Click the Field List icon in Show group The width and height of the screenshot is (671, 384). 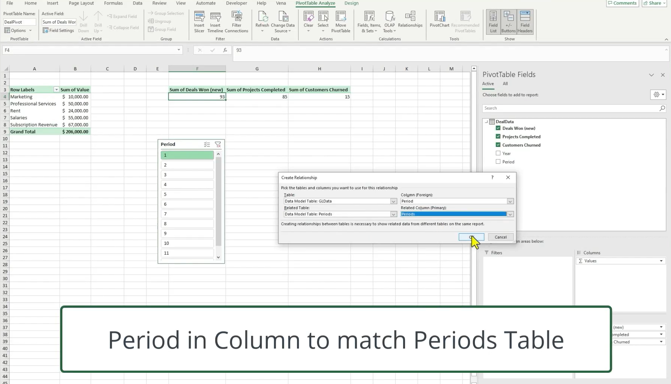(x=493, y=21)
